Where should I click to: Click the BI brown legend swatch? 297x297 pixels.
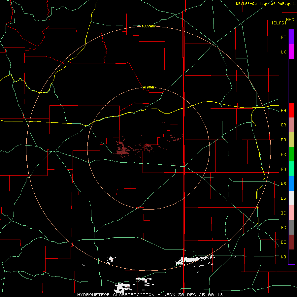(x=291, y=242)
